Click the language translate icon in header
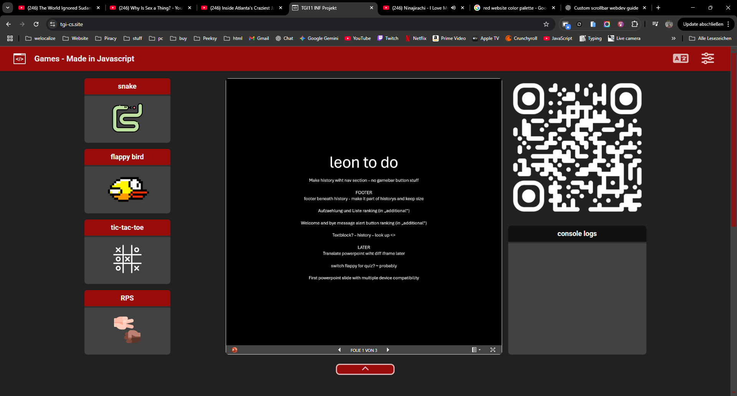737x396 pixels. (x=681, y=59)
